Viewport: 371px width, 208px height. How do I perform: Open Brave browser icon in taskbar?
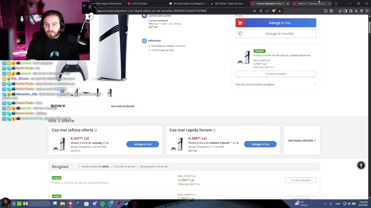[70, 204]
